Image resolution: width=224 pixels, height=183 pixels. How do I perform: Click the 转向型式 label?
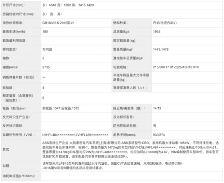(x=10, y=50)
